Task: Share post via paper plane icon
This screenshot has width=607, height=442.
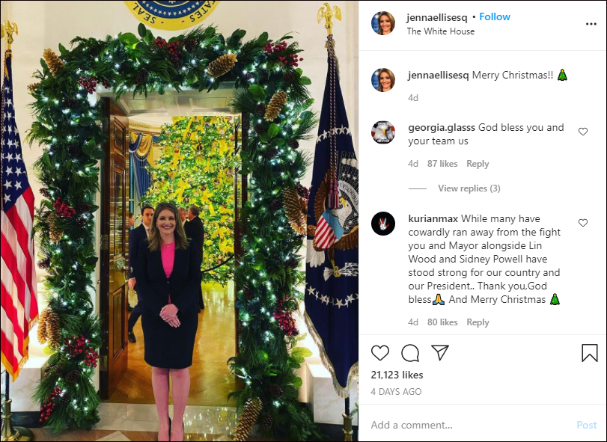Action: click(x=440, y=353)
